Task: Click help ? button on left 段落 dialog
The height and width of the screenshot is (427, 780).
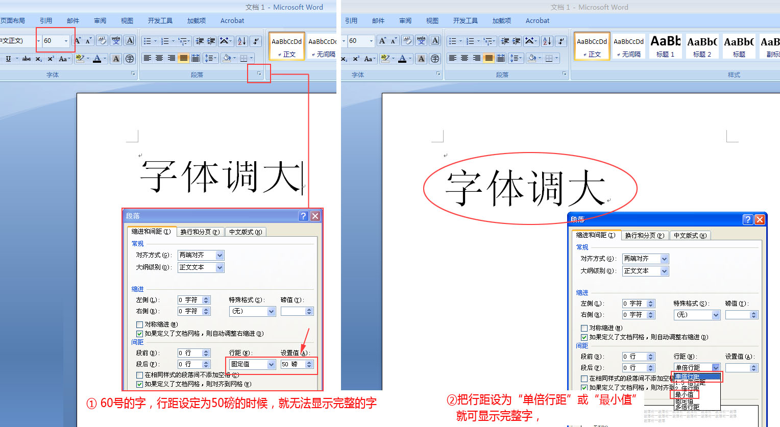Action: pos(303,216)
